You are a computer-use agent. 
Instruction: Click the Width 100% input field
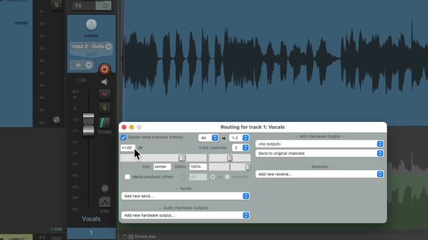coord(198,167)
